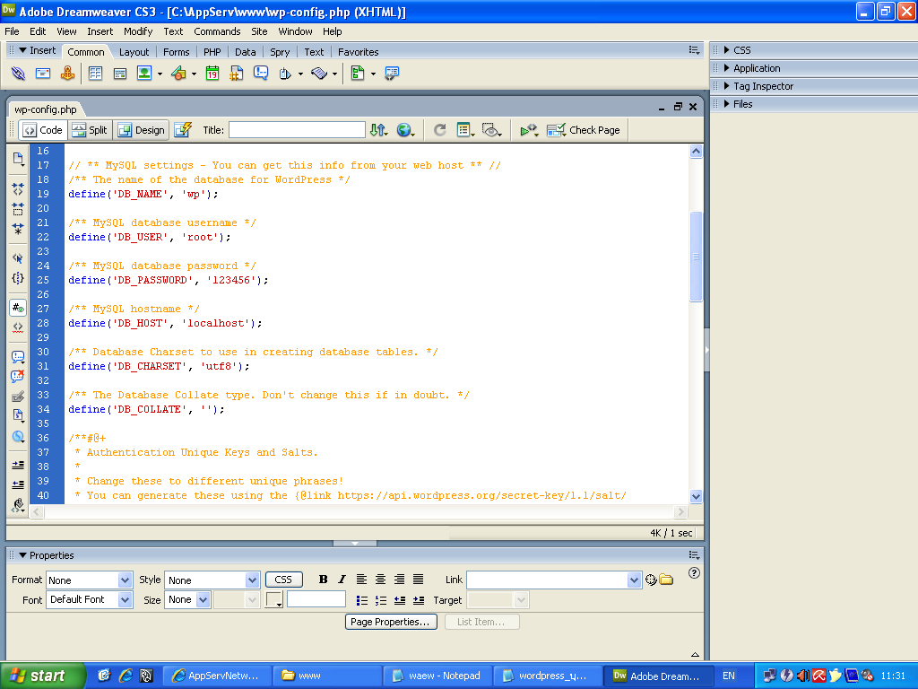The height and width of the screenshot is (689, 918).
Task: Switch to the Spry insert tab
Action: 280,52
